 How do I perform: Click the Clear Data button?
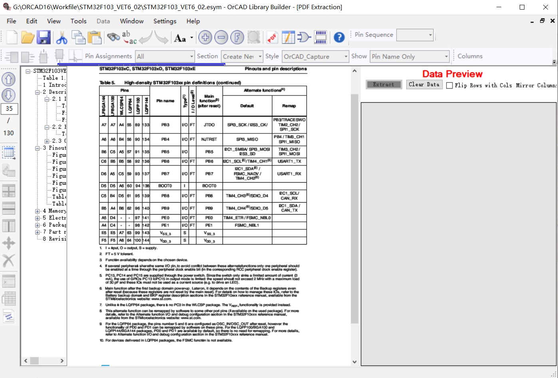[424, 84]
